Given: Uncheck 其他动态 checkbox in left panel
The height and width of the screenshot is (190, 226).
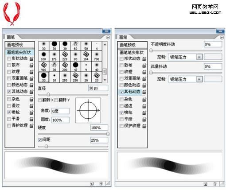Looking at the screenshot, I should pyautogui.click(x=9, y=92).
